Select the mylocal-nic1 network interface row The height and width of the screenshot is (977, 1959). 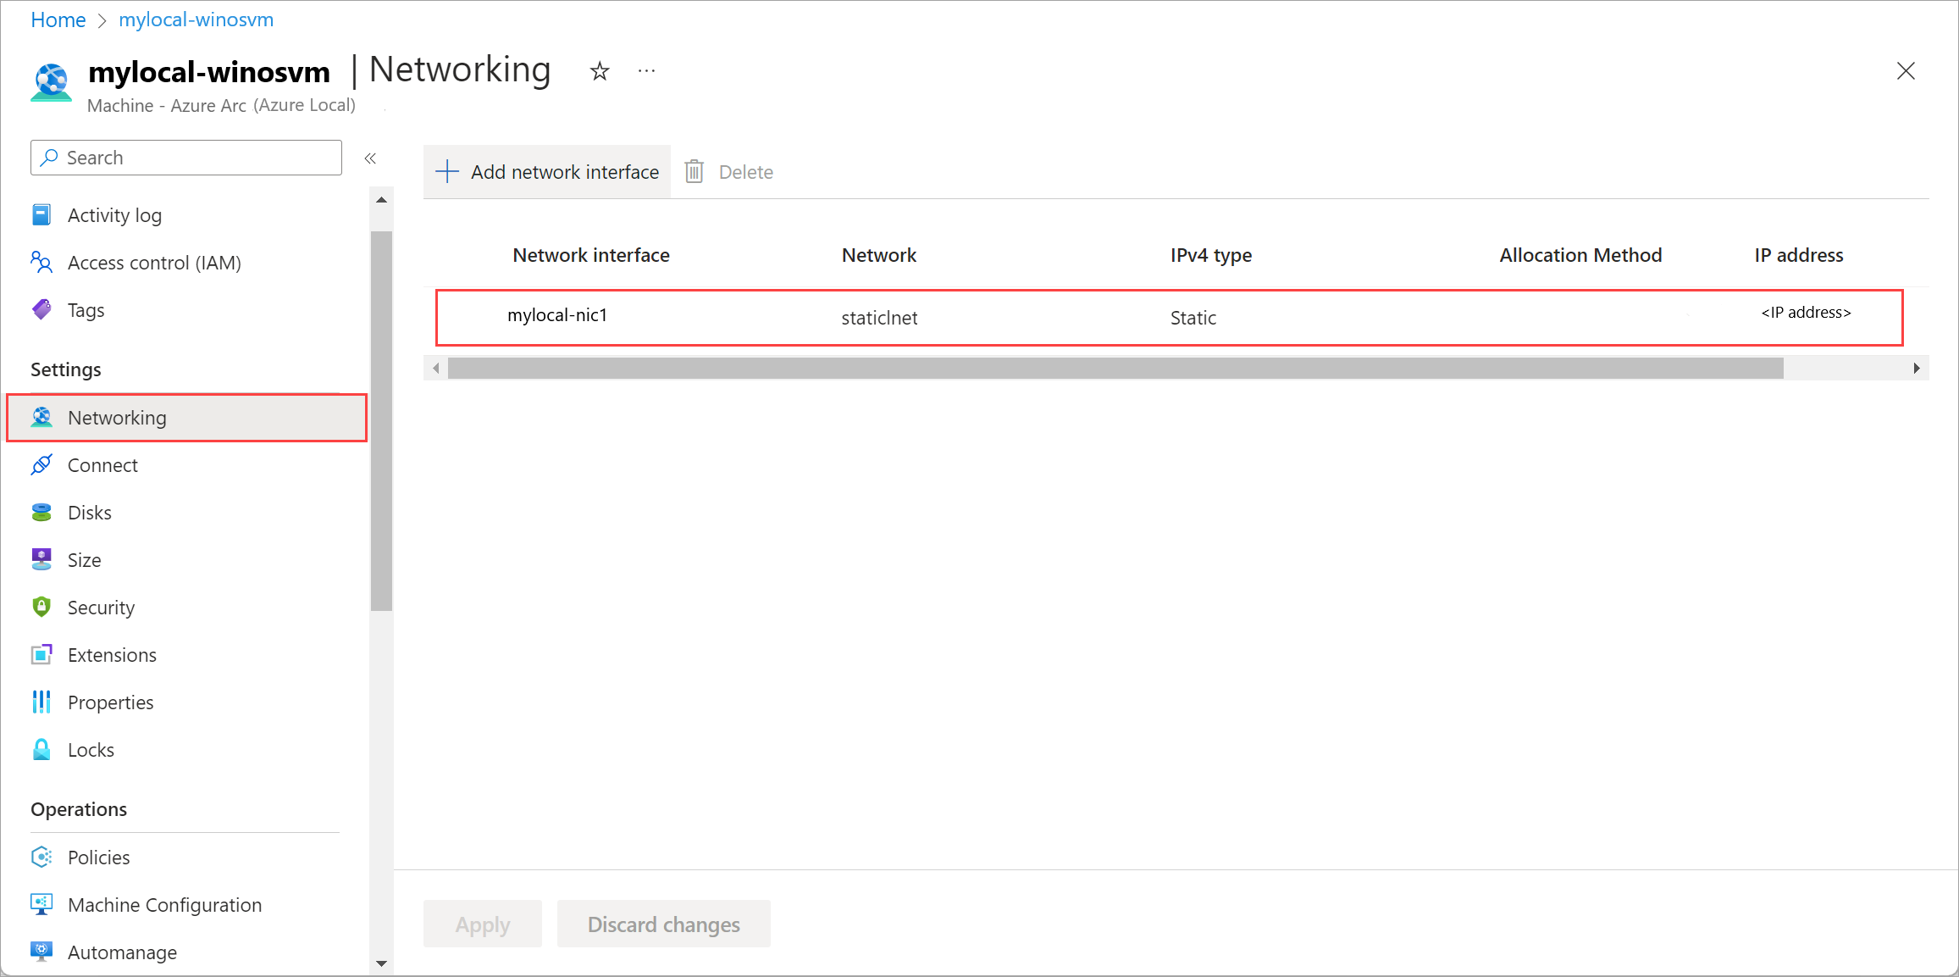click(557, 315)
